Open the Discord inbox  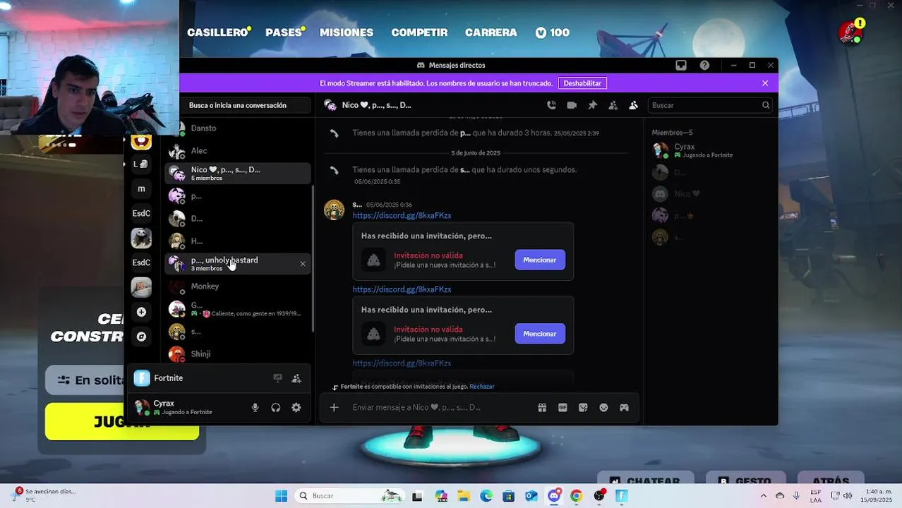click(681, 65)
